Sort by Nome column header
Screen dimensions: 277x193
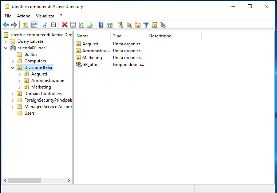(92, 36)
